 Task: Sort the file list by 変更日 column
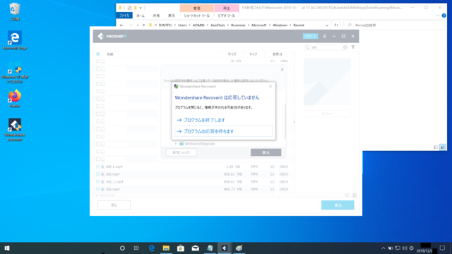point(278,54)
